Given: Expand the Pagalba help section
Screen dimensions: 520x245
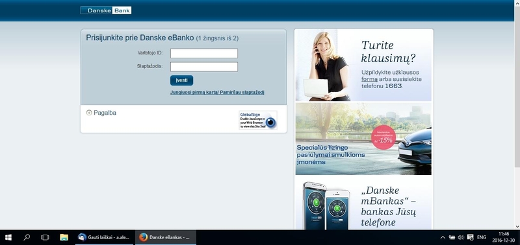Looking at the screenshot, I should point(101,113).
